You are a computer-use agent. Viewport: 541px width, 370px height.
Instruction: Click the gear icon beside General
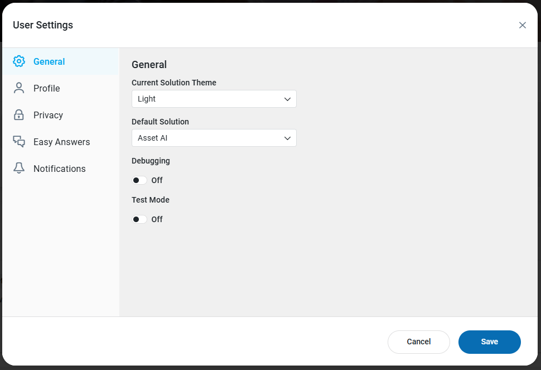(19, 61)
